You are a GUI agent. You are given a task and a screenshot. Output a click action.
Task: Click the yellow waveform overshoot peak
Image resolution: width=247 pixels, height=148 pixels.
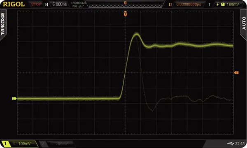pos(136,34)
